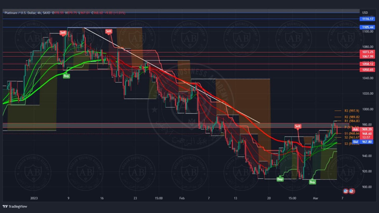Image resolution: width=379 pixels, height=213 pixels.
Task: Select the Sell signal label near the 980 level
Action: click(x=298, y=126)
